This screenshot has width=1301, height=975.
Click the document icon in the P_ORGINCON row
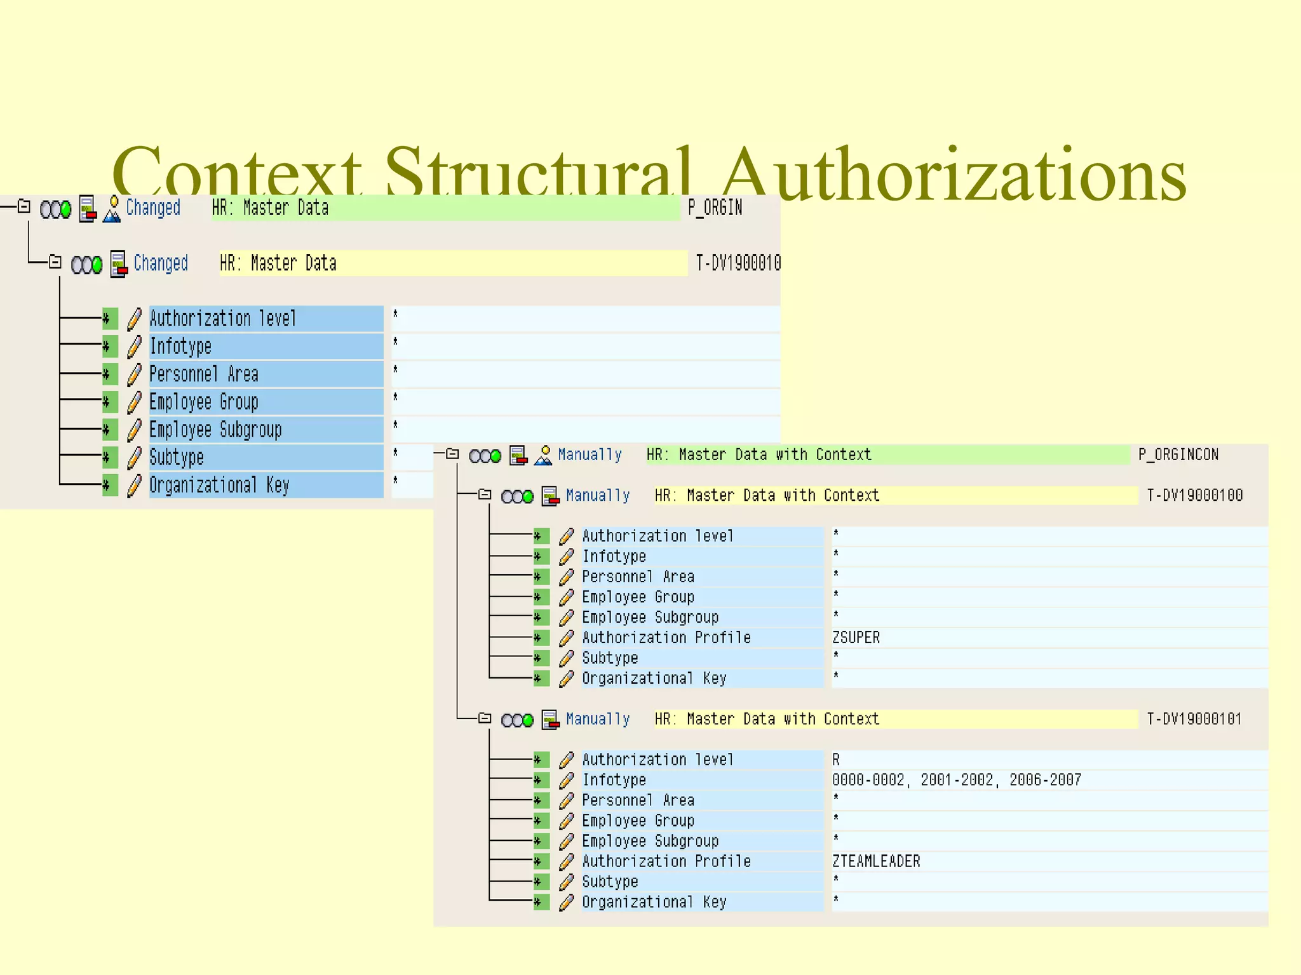518,455
